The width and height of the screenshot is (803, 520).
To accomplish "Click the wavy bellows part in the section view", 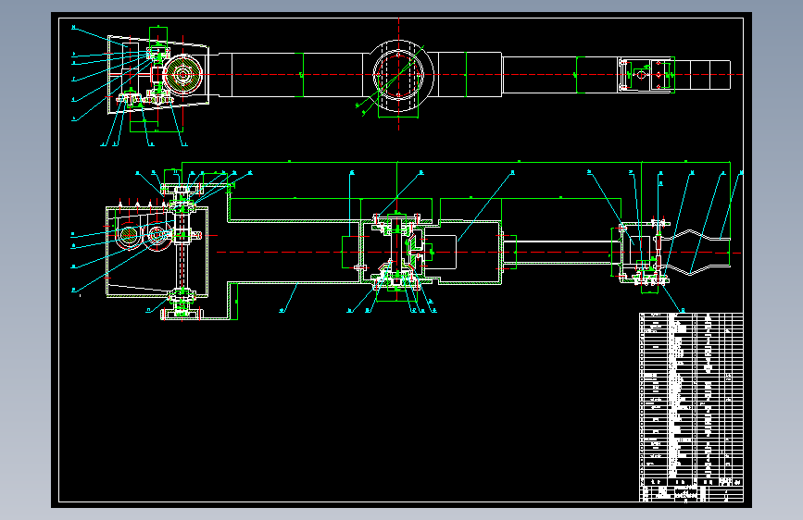I will pyautogui.click(x=696, y=252).
